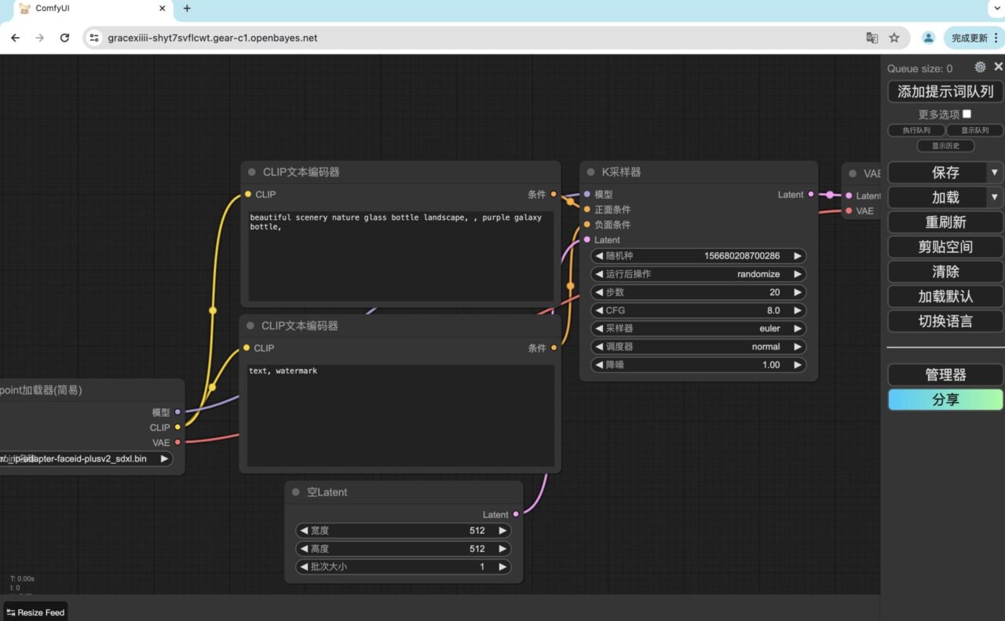1005x621 pixels.
Task: Click the browser reload icon
Action: click(64, 38)
